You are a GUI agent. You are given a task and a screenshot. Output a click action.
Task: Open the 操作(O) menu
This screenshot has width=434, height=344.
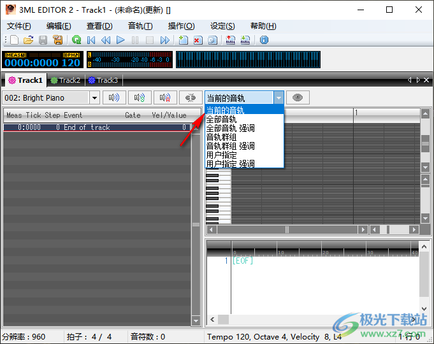tap(181, 26)
